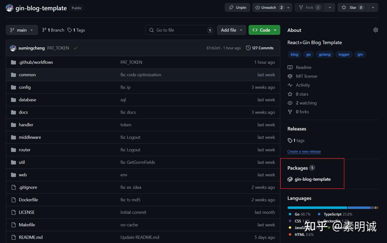Star the gin-blog-template repository
This screenshot has height=243, width=387.
(353, 8)
